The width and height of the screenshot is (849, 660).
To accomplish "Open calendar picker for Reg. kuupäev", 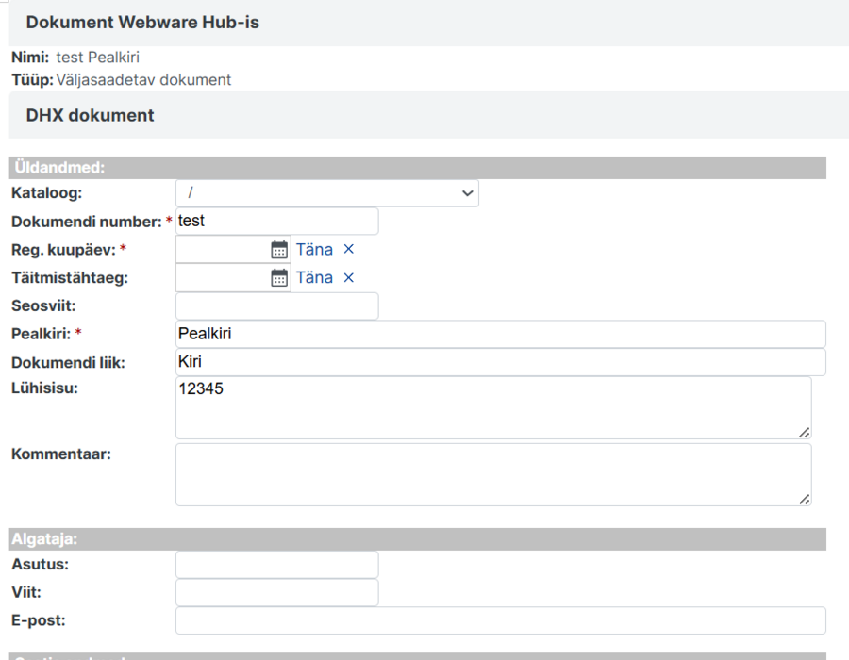I will pos(279,250).
